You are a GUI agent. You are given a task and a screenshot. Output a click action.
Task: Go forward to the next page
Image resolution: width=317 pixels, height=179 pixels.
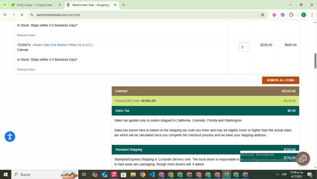coord(13,15)
